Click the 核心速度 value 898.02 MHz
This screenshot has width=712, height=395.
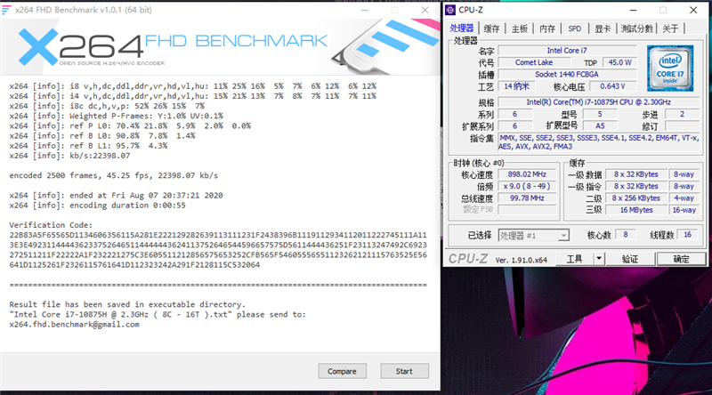point(527,174)
